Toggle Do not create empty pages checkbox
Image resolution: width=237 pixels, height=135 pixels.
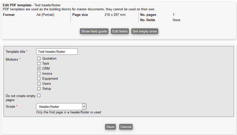coord(39,95)
